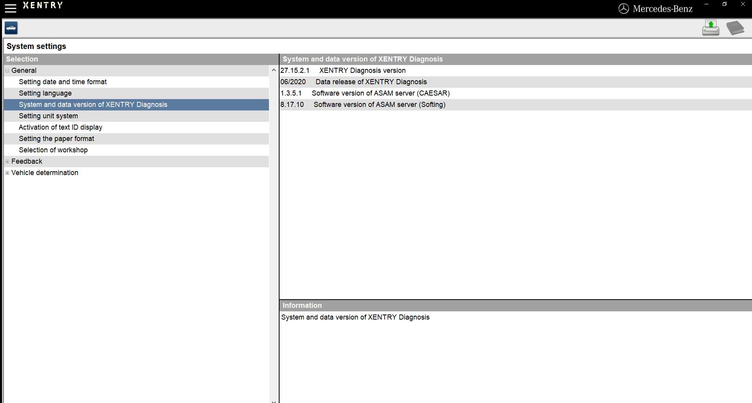
Task: Select Activation of text ID display
Action: 136,127
